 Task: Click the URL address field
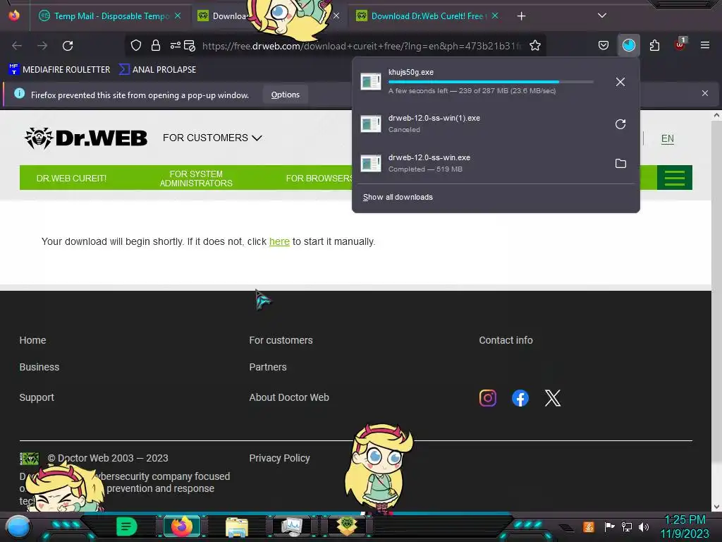tap(362, 46)
